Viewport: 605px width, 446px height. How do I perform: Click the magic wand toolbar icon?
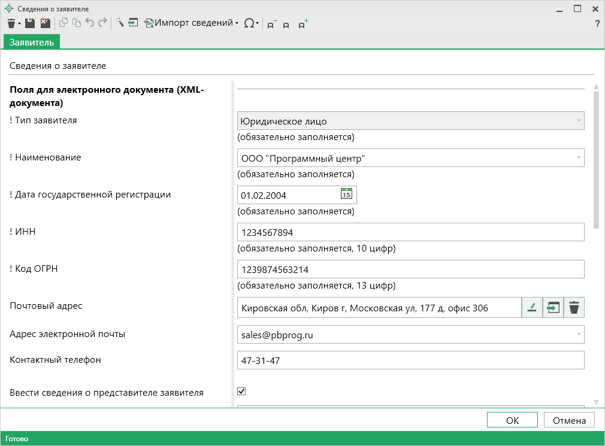point(120,23)
